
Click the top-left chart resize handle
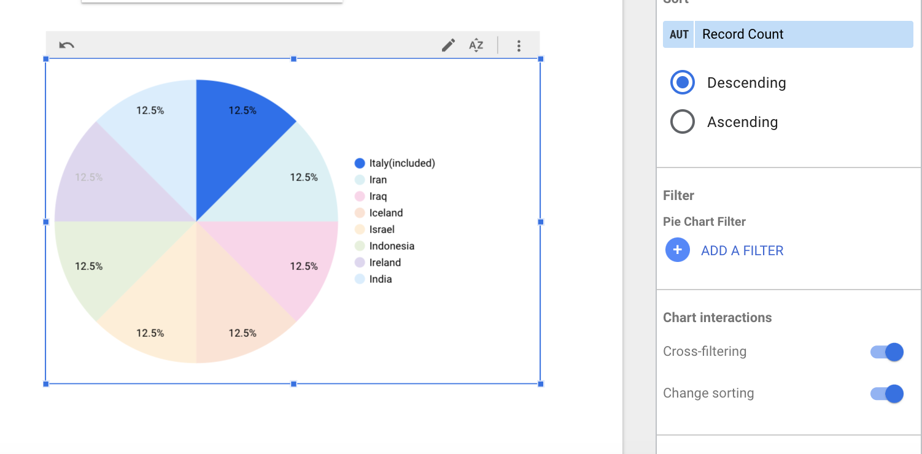coord(46,59)
